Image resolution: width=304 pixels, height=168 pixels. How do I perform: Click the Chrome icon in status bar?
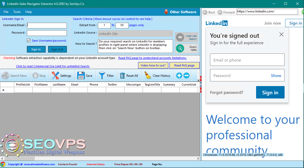click(x=3, y=164)
